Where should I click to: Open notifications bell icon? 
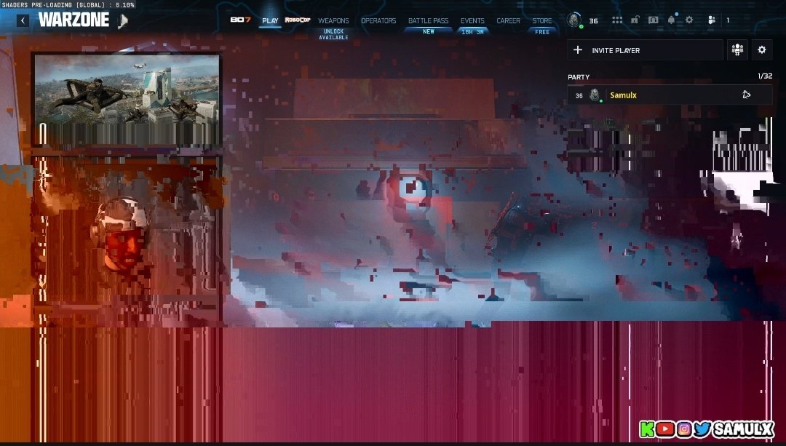pos(672,20)
